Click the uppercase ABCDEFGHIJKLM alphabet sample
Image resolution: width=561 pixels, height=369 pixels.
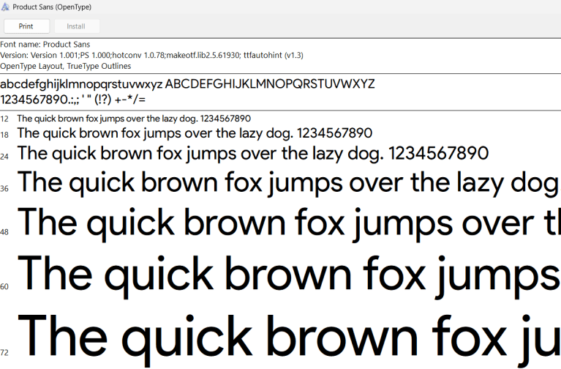(x=270, y=83)
